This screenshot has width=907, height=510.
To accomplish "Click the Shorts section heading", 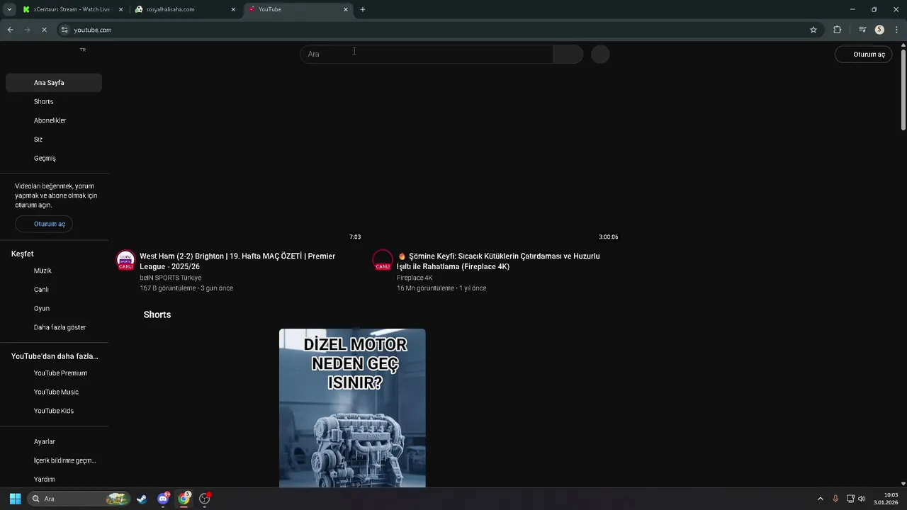I will (157, 314).
